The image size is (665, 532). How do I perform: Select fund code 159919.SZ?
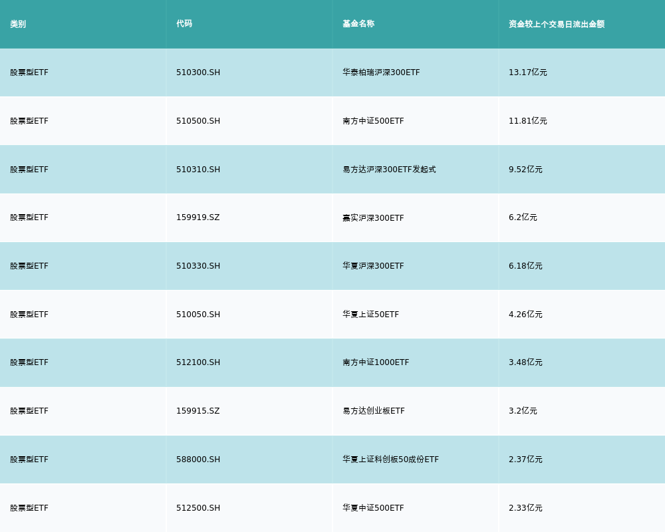tap(198, 217)
